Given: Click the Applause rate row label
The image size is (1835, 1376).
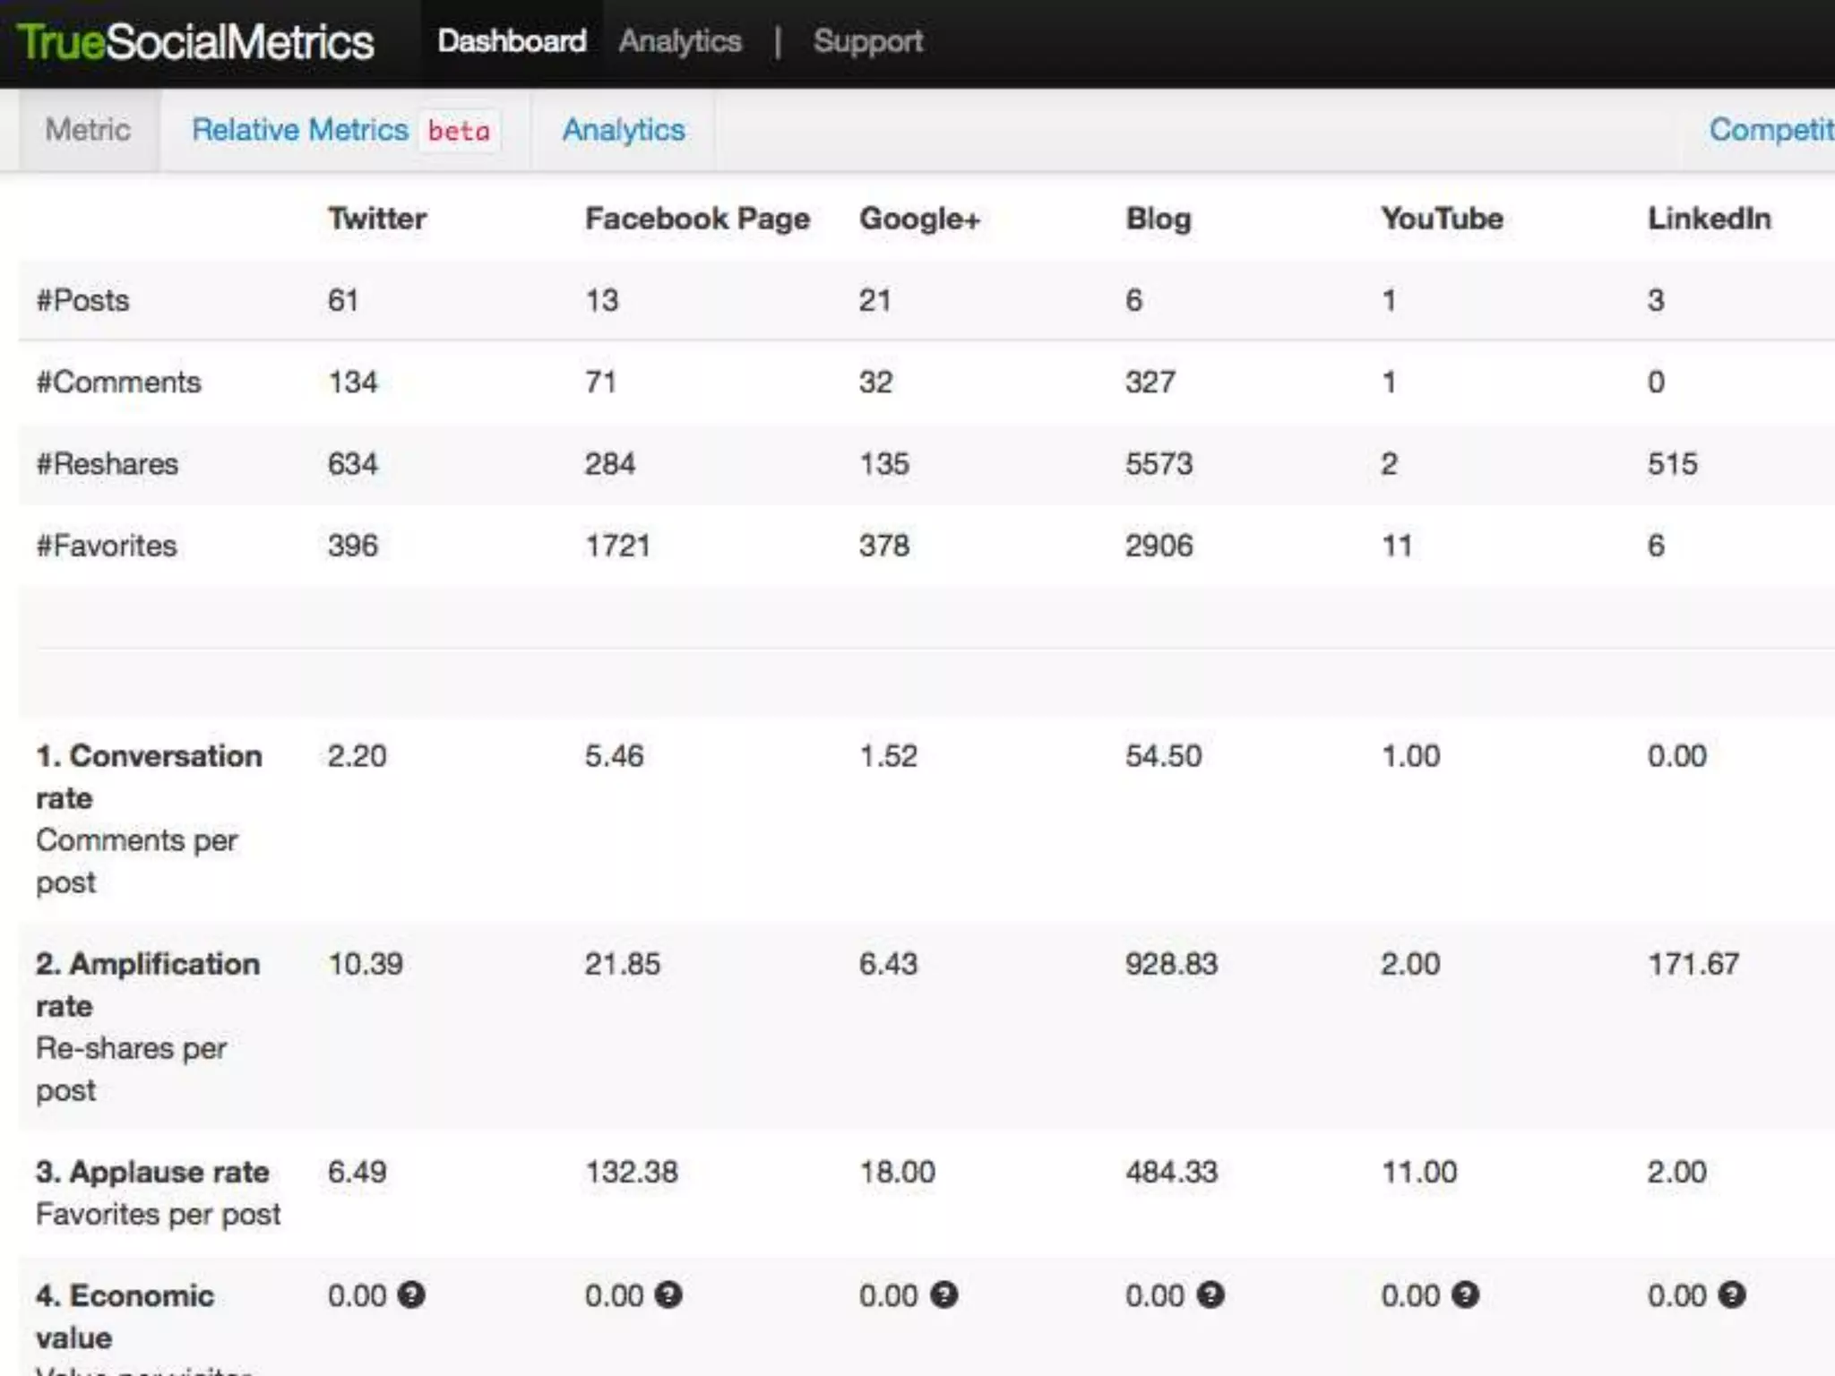Looking at the screenshot, I should point(152,1172).
